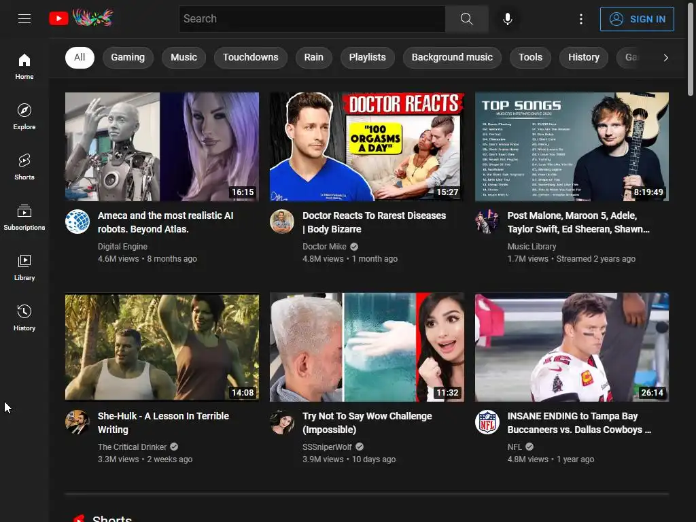The image size is (696, 522).
Task: Click Music Library channel name
Action: click(x=532, y=246)
